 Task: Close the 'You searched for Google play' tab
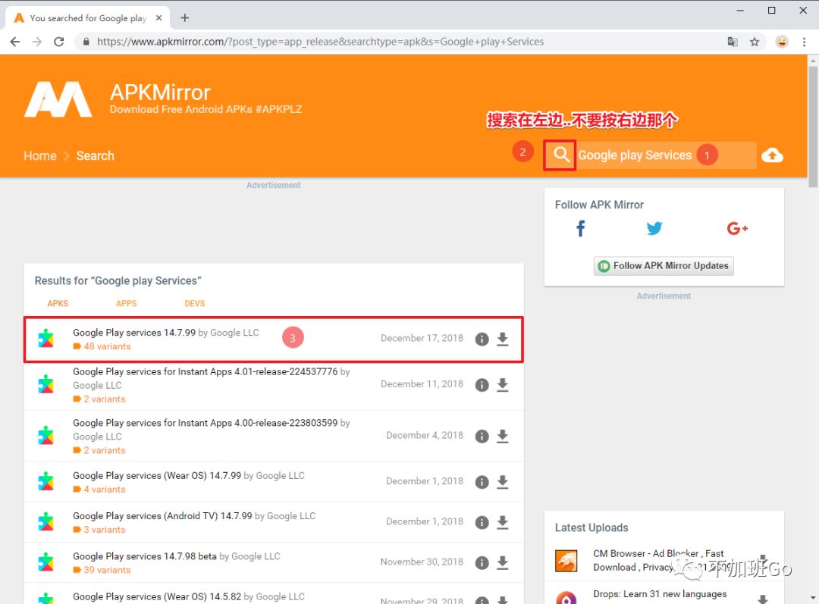tap(158, 17)
